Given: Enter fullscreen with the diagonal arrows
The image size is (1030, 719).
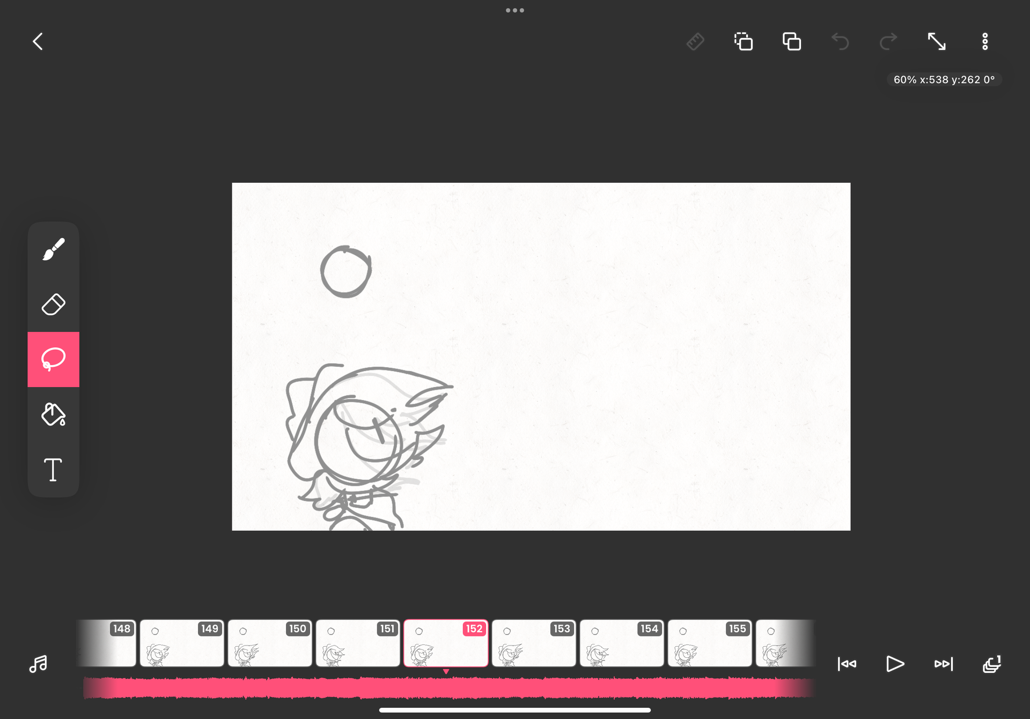Looking at the screenshot, I should tap(937, 41).
